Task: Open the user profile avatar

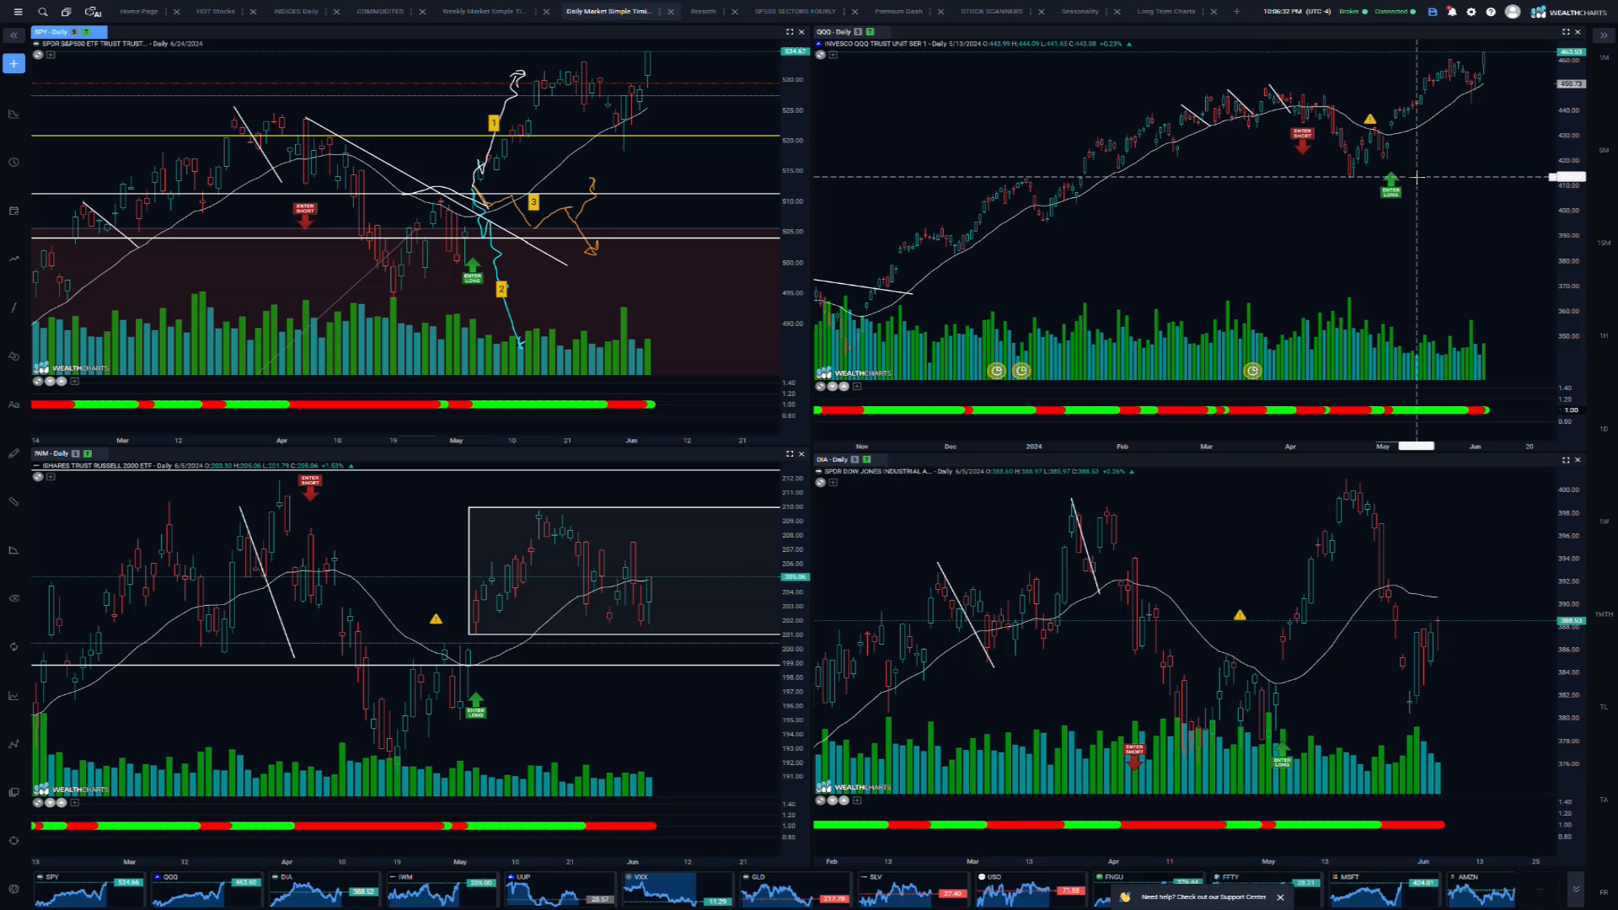Action: point(1513,12)
